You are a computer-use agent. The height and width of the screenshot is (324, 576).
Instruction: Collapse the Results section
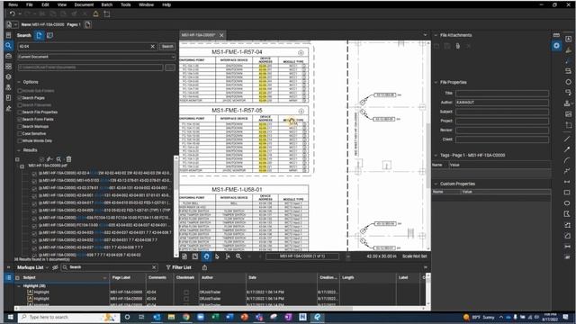tap(19, 150)
